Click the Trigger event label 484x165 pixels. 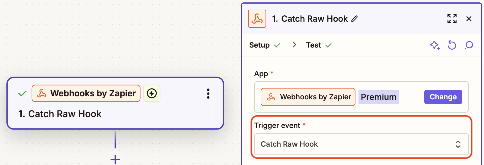(277, 126)
